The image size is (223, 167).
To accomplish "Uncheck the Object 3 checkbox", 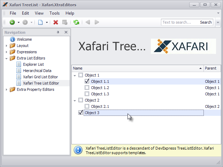I will pos(80,112).
